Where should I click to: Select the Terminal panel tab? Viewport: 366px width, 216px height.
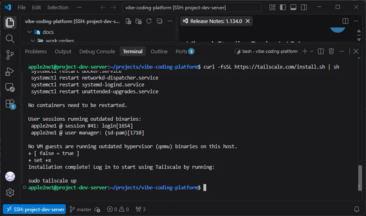pyautogui.click(x=133, y=51)
